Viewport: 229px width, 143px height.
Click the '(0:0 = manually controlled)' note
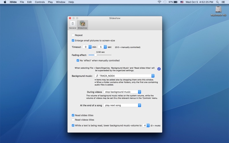coord(128,47)
